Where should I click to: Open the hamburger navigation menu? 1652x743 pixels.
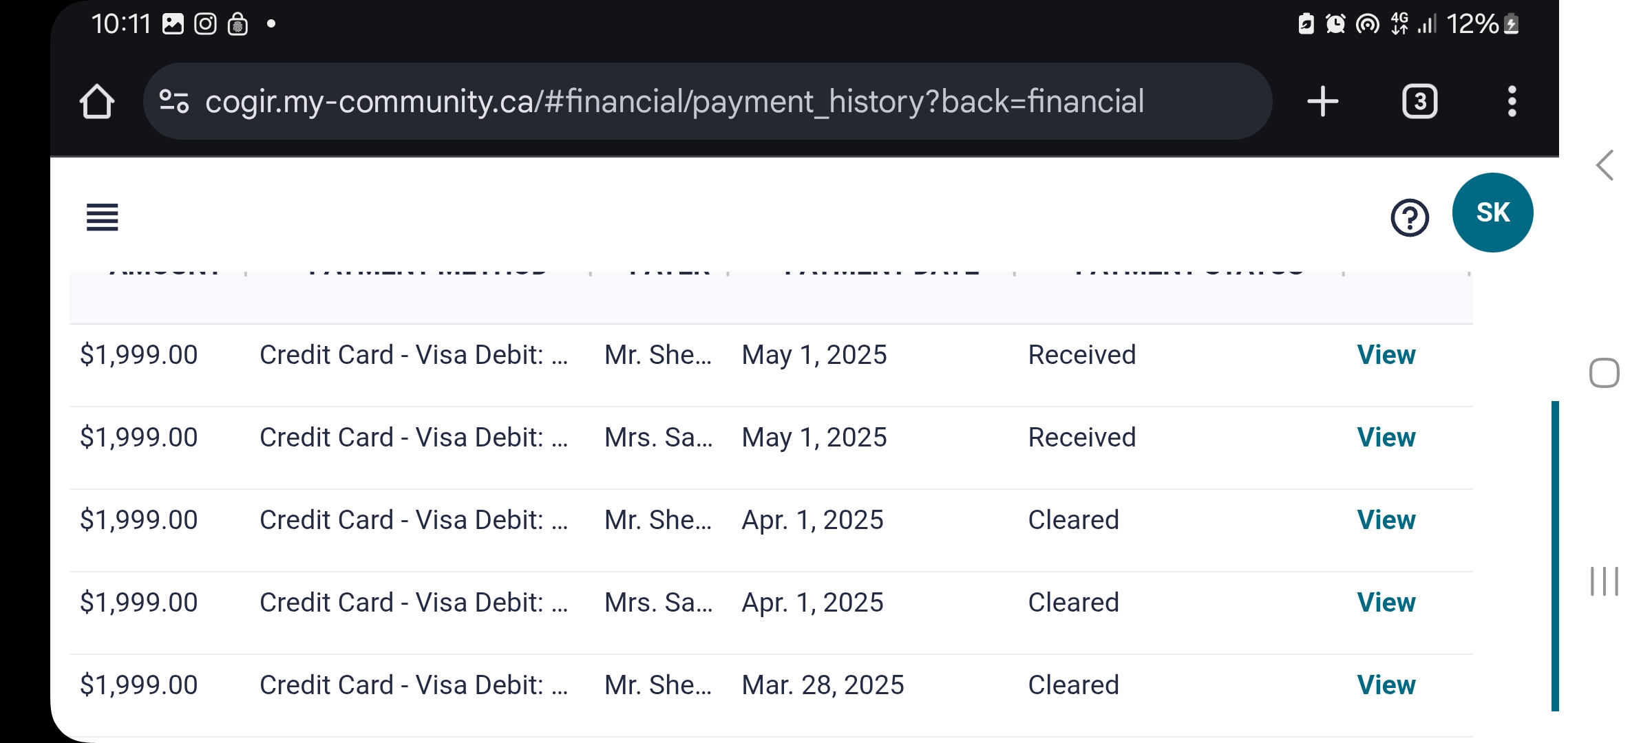pyautogui.click(x=103, y=217)
